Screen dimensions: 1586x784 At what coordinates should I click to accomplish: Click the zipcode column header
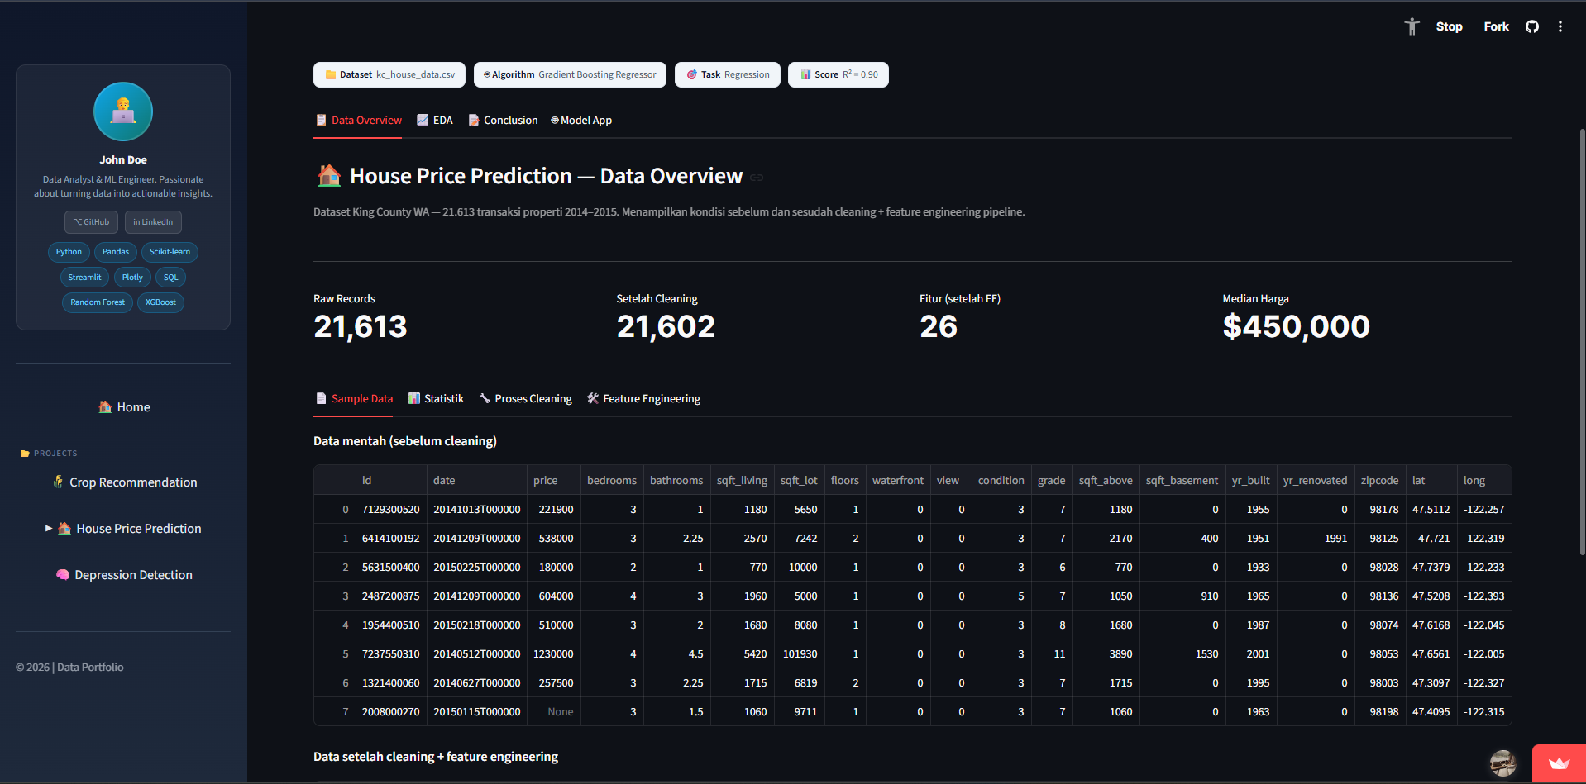click(1379, 480)
